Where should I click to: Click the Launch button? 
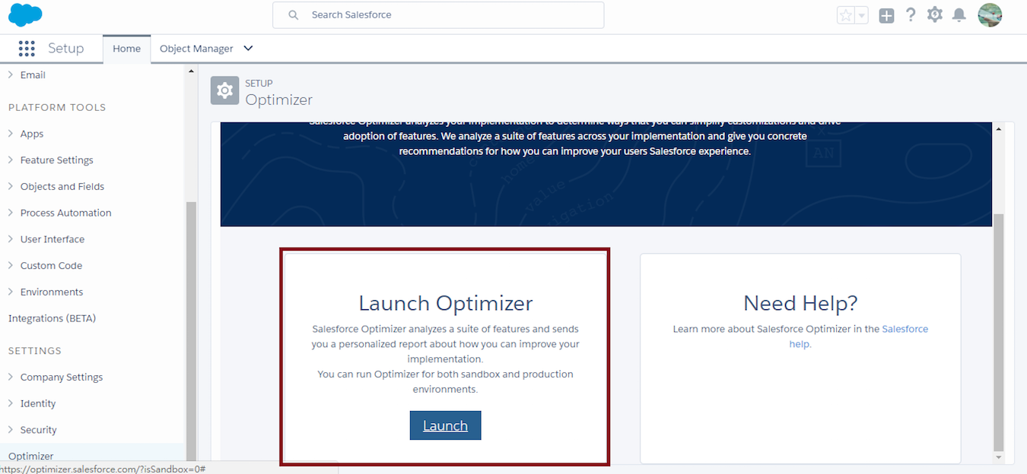point(445,425)
